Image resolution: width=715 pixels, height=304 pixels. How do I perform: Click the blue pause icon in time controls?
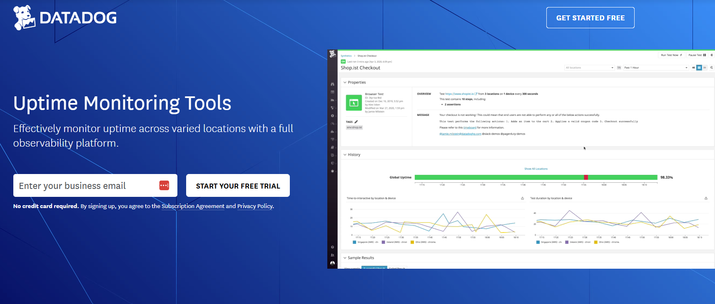click(699, 68)
